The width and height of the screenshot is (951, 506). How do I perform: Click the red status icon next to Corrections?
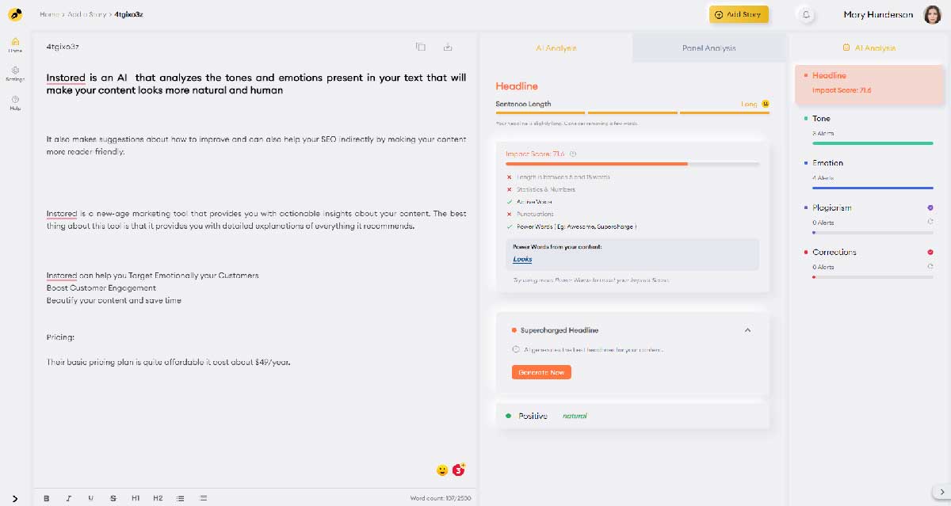[930, 252]
